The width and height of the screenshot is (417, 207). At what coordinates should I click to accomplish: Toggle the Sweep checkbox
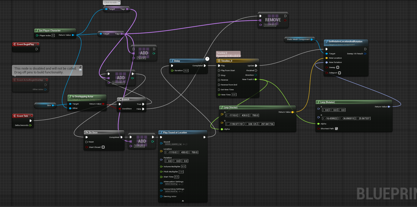[338, 67]
